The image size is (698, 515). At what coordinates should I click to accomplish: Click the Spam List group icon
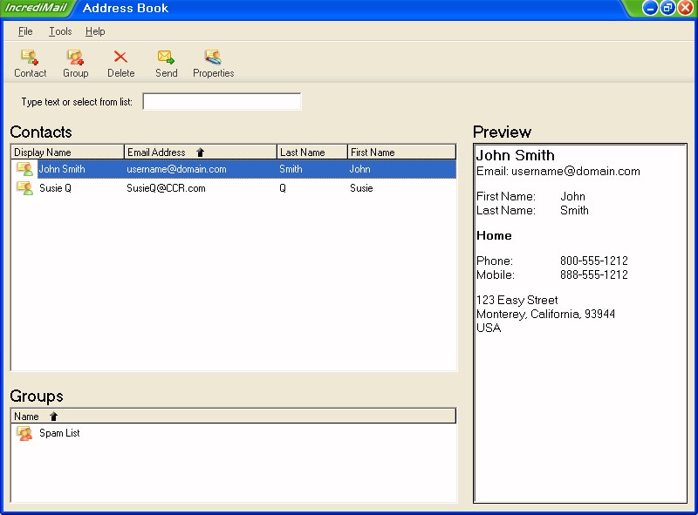coord(24,433)
